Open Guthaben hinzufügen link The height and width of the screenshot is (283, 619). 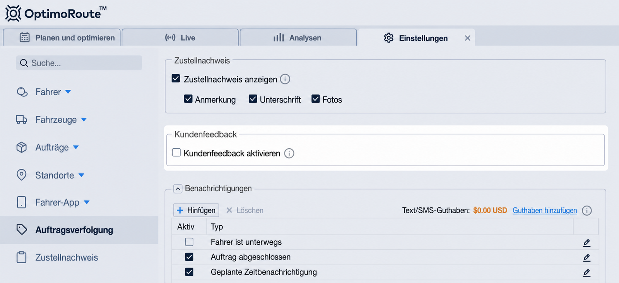click(x=545, y=210)
